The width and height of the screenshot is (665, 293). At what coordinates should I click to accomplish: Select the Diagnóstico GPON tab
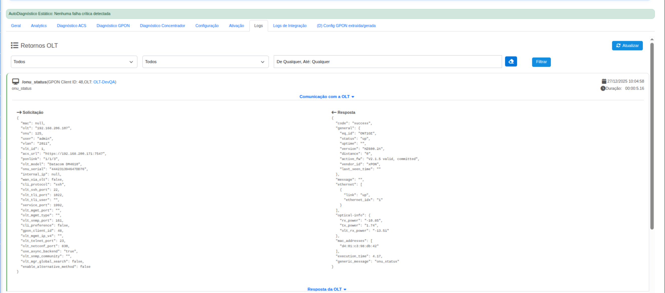click(x=113, y=26)
